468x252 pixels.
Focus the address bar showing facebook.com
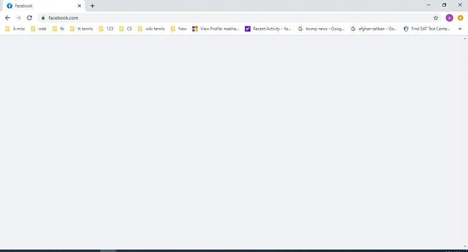click(x=239, y=18)
